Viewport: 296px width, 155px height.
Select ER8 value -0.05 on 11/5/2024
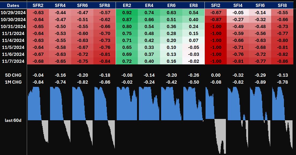click(193, 47)
